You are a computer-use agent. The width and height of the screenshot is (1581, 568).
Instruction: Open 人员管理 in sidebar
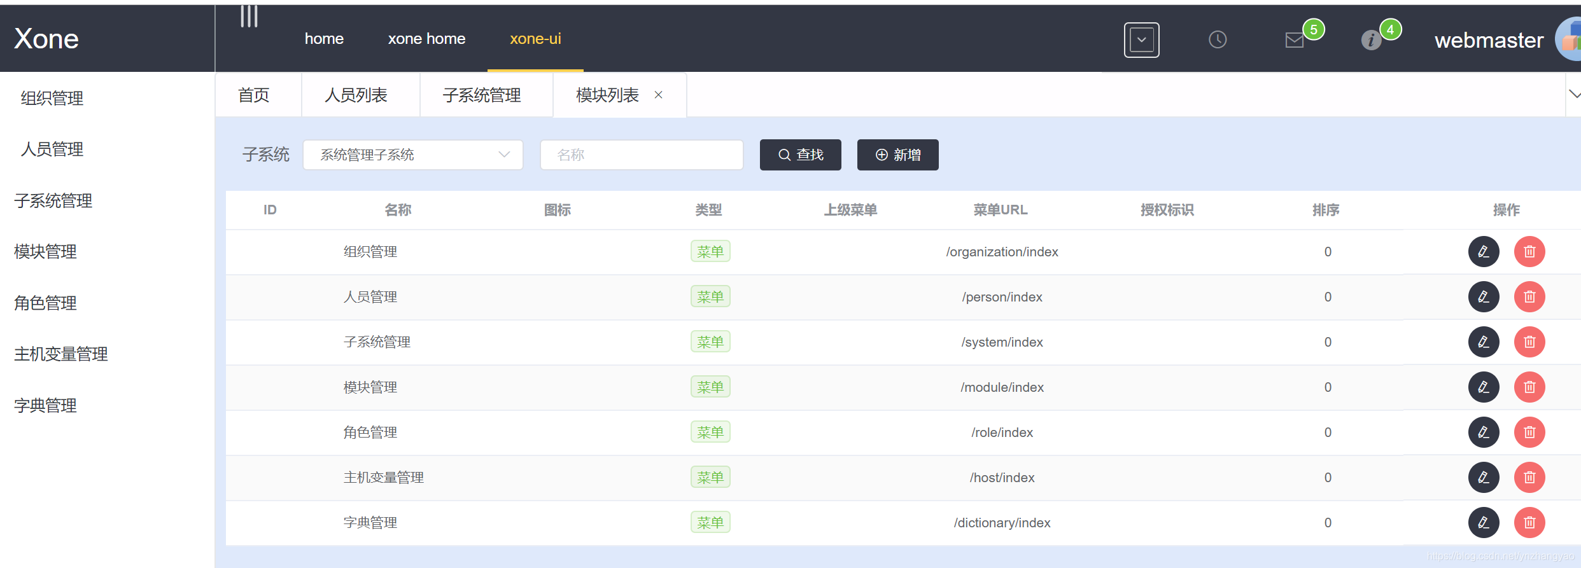pos(52,149)
